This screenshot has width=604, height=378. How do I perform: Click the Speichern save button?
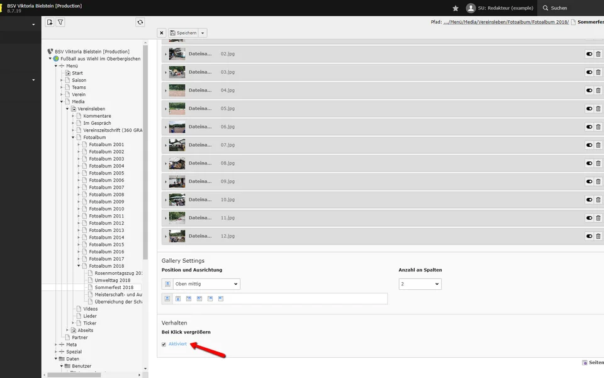coord(183,33)
